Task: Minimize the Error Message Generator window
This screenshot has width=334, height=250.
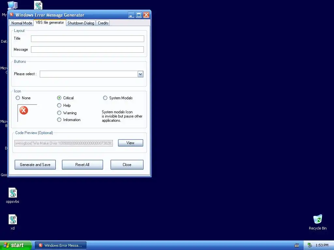Action: [x=131, y=15]
